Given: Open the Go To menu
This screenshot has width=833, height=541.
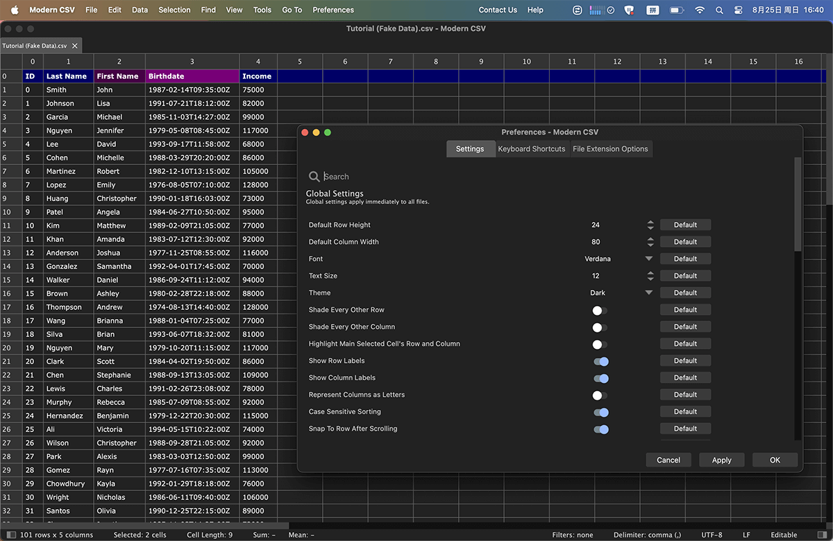Looking at the screenshot, I should [x=292, y=10].
